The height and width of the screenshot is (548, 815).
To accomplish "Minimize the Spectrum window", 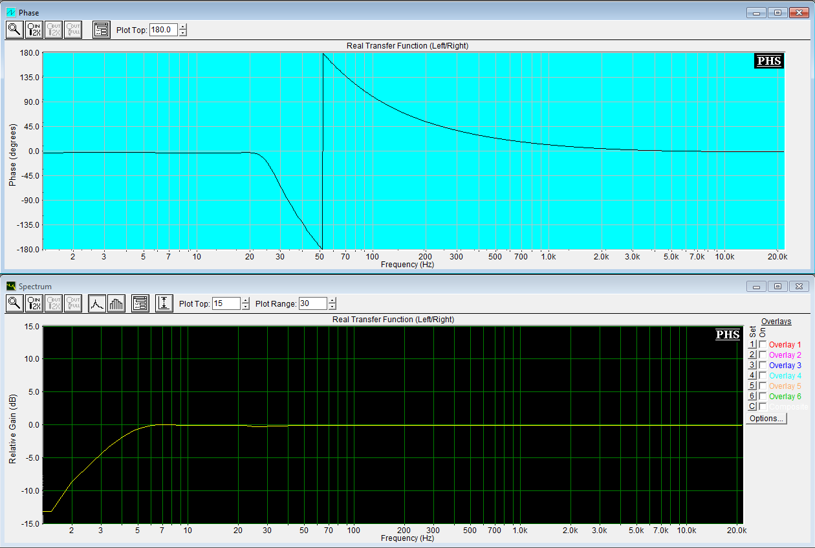I will (755, 286).
